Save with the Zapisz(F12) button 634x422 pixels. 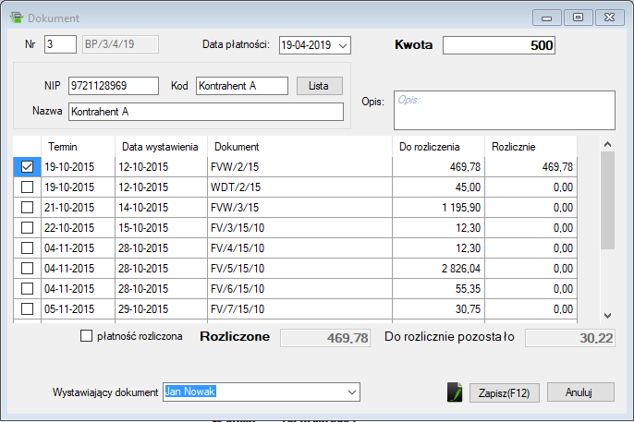tap(504, 392)
